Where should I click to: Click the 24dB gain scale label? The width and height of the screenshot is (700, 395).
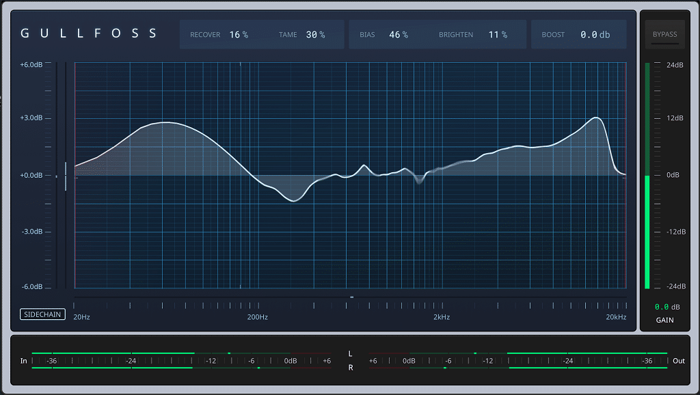[x=675, y=65]
